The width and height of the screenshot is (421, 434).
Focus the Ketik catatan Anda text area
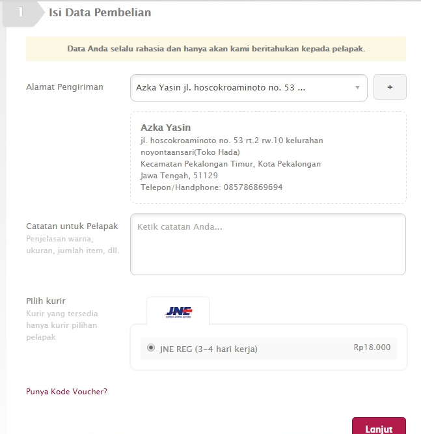268,244
